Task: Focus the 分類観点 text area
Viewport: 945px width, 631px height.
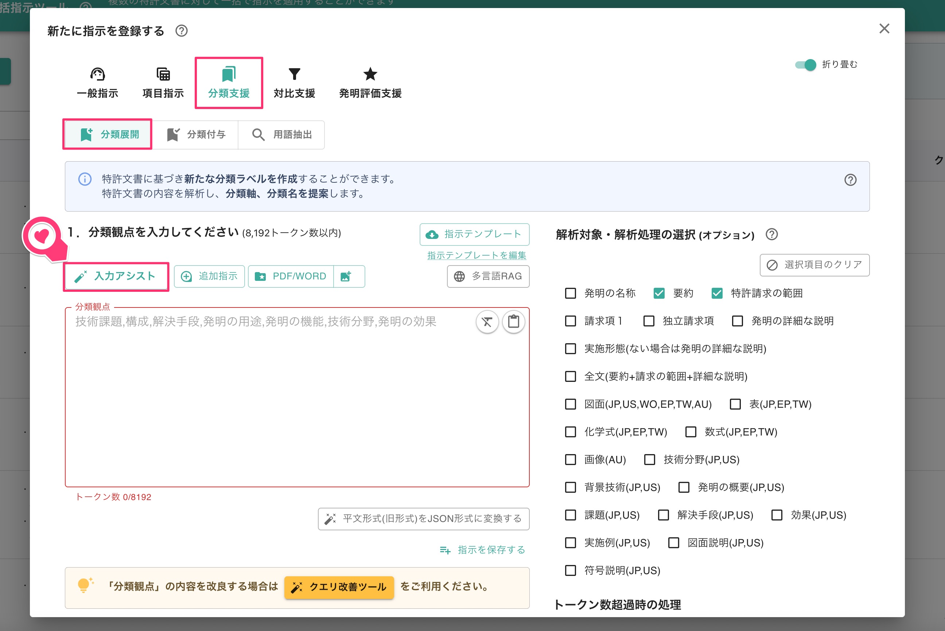Action: pyautogui.click(x=297, y=397)
